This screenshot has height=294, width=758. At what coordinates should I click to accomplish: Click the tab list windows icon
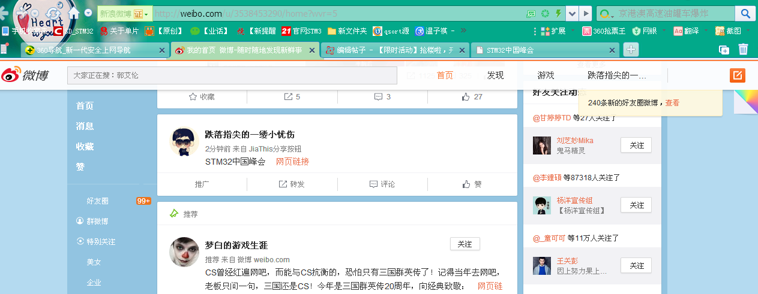[724, 50]
